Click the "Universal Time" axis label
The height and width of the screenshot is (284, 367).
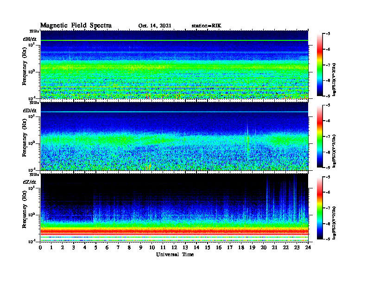tap(175, 254)
